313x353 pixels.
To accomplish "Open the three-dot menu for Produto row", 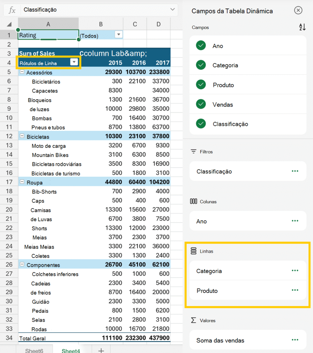I will pos(295,290).
